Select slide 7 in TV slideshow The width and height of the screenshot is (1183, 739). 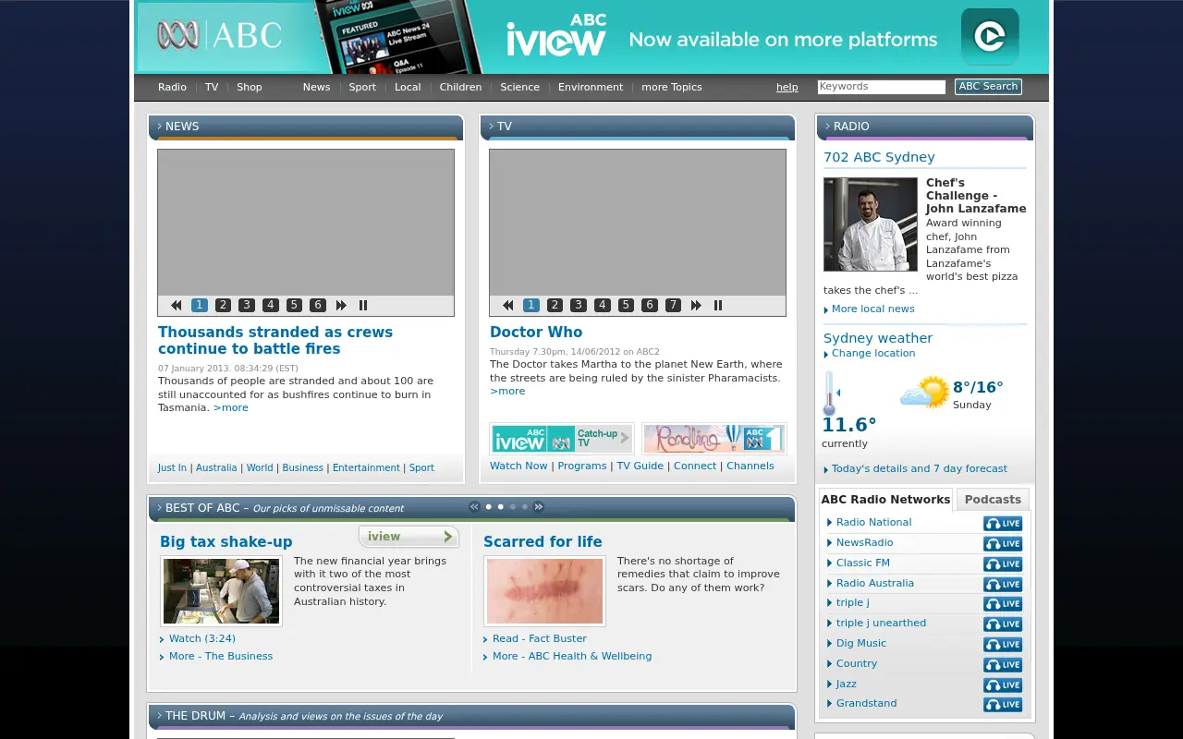click(x=673, y=306)
